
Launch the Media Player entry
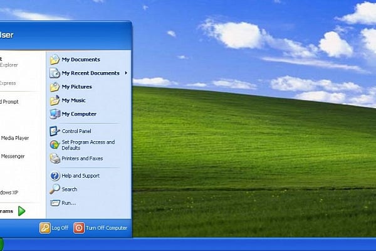tap(14, 138)
